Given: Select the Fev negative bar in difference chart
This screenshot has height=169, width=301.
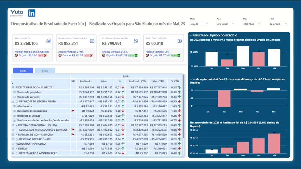Looking at the screenshot, I should [x=224, y=98].
